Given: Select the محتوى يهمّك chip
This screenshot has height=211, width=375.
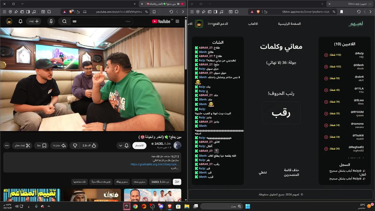Looking at the screenshot, I should coord(122,182).
